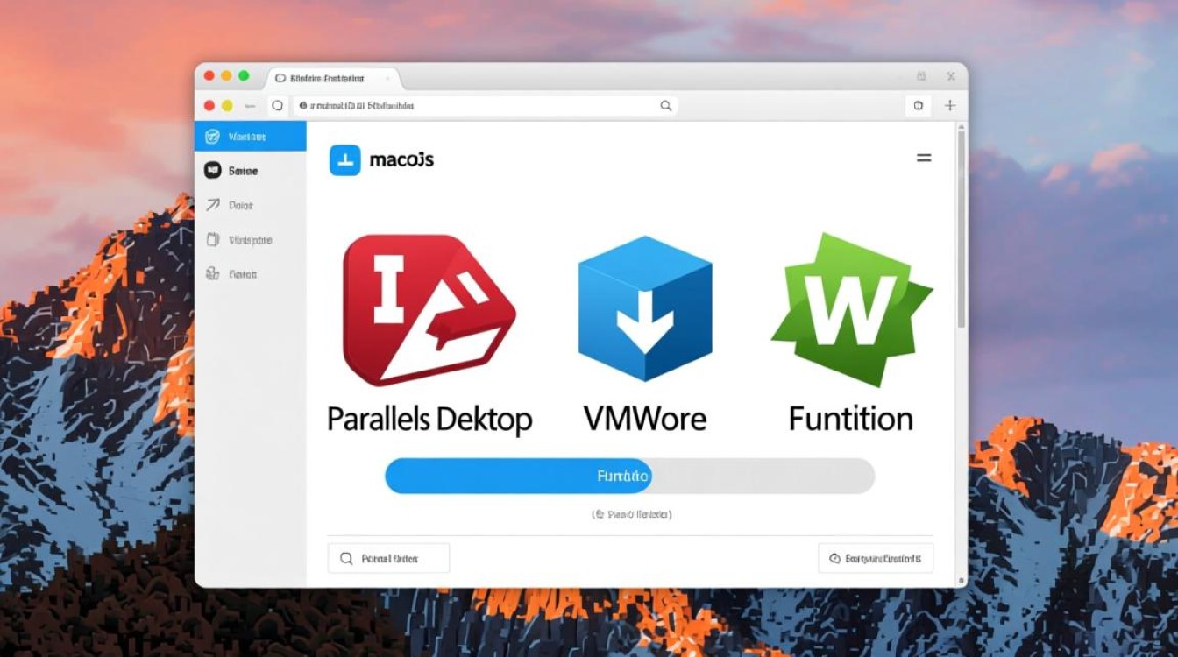Click the square icon beside the plus button

[x=918, y=106]
